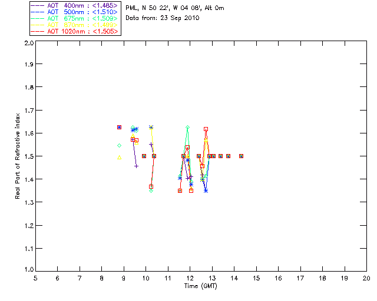Click the 'Time (GMT)' axis label

tap(200, 286)
